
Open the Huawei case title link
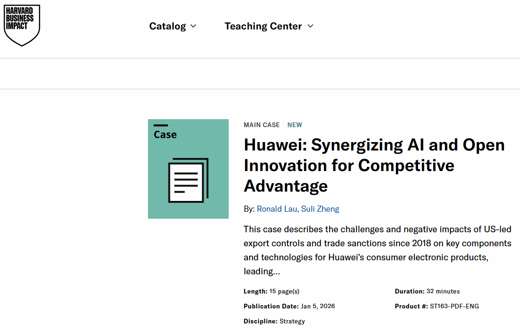374,165
